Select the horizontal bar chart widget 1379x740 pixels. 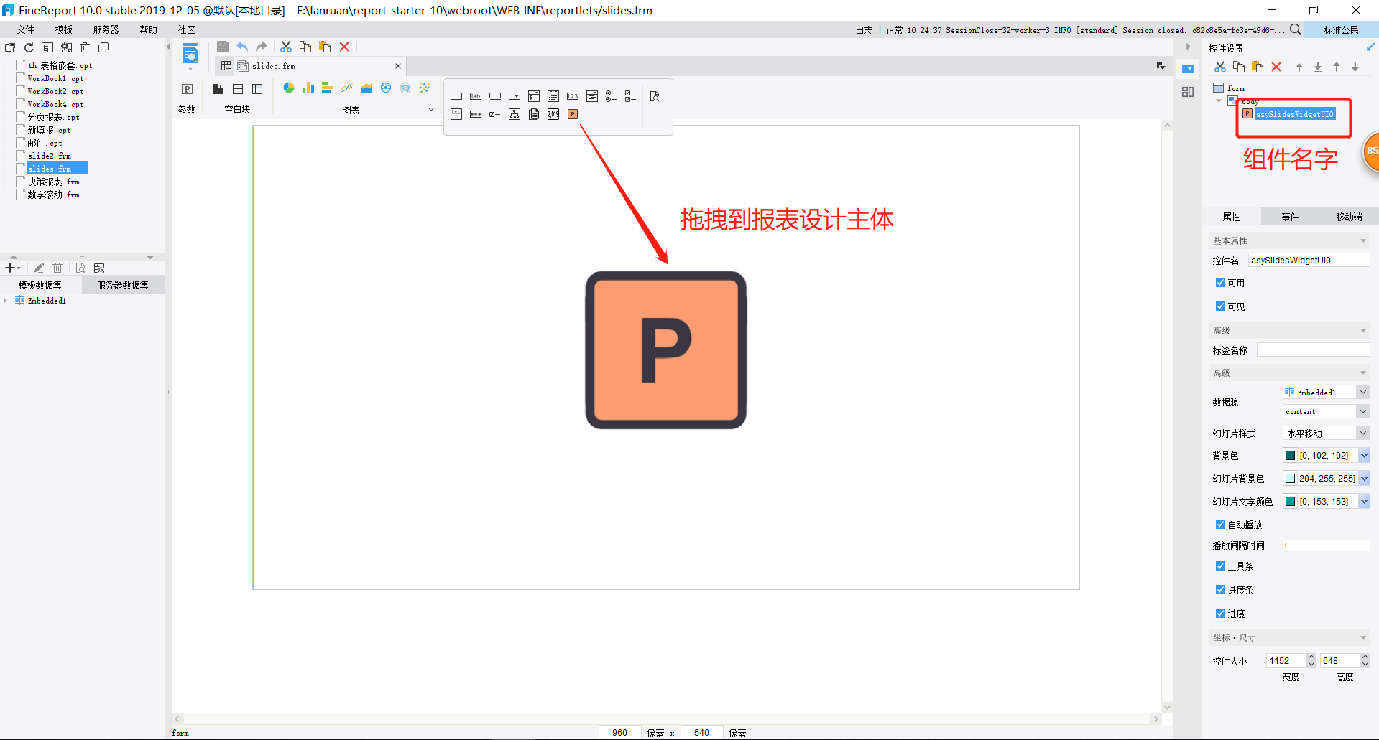(x=328, y=88)
